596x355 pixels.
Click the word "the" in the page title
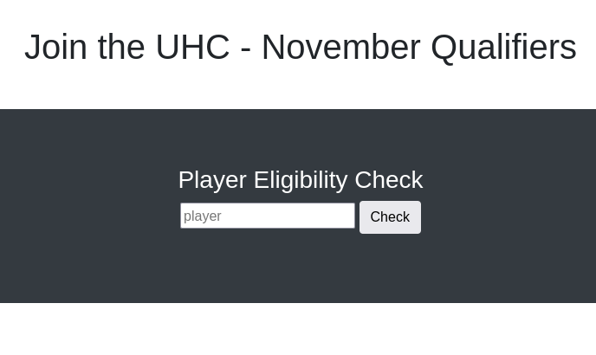(x=120, y=47)
